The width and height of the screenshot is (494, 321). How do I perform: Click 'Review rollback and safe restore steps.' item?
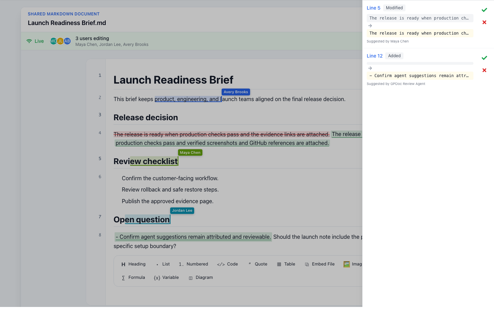[x=170, y=190]
